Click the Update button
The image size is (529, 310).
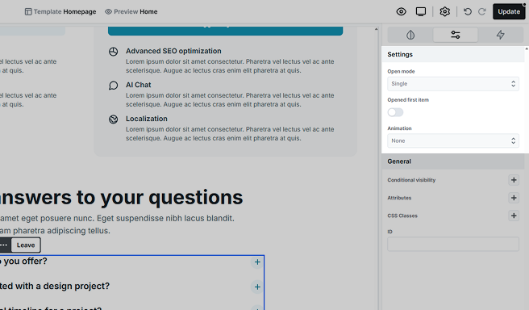click(x=509, y=11)
